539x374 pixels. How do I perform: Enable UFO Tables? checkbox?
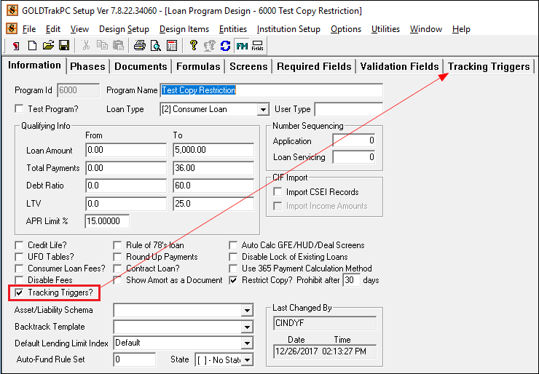[19, 257]
